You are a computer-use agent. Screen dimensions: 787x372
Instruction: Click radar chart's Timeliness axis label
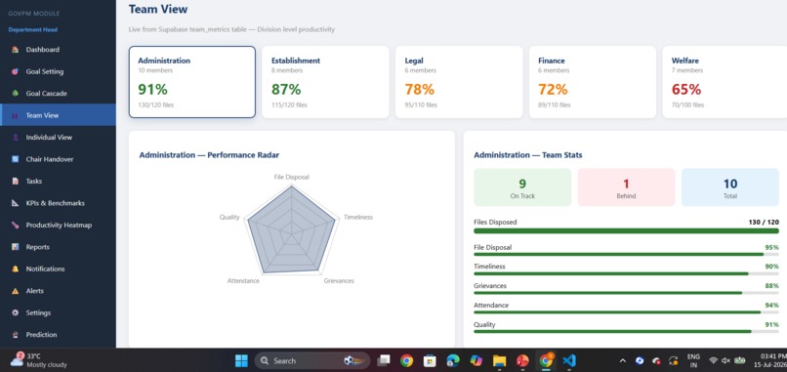pyautogui.click(x=358, y=218)
